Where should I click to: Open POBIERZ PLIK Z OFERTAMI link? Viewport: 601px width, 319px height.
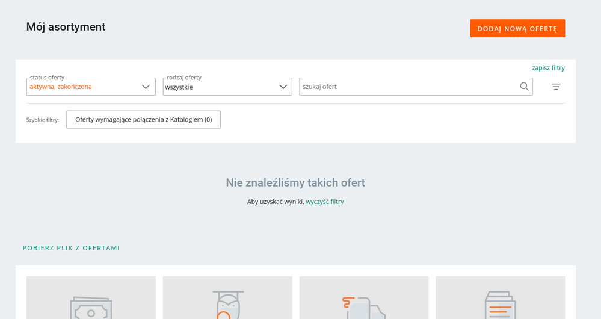coord(71,248)
